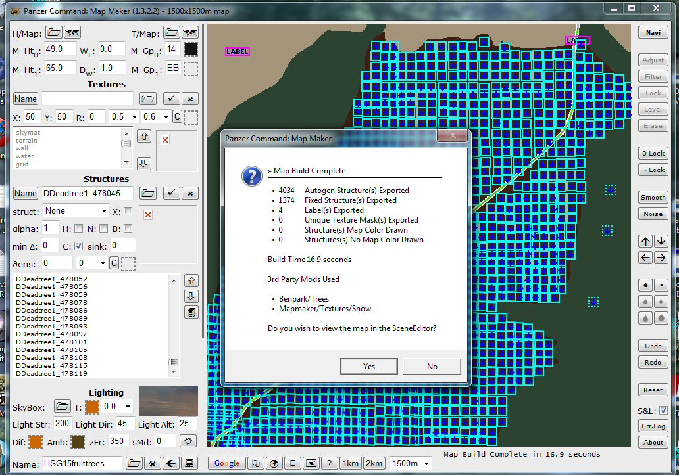Click the Google button

click(227, 463)
